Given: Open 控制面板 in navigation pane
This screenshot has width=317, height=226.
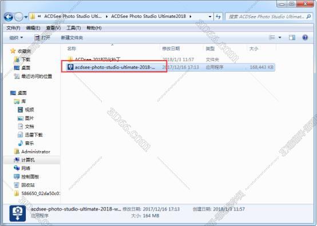Looking at the screenshot, I should click(x=30, y=177).
